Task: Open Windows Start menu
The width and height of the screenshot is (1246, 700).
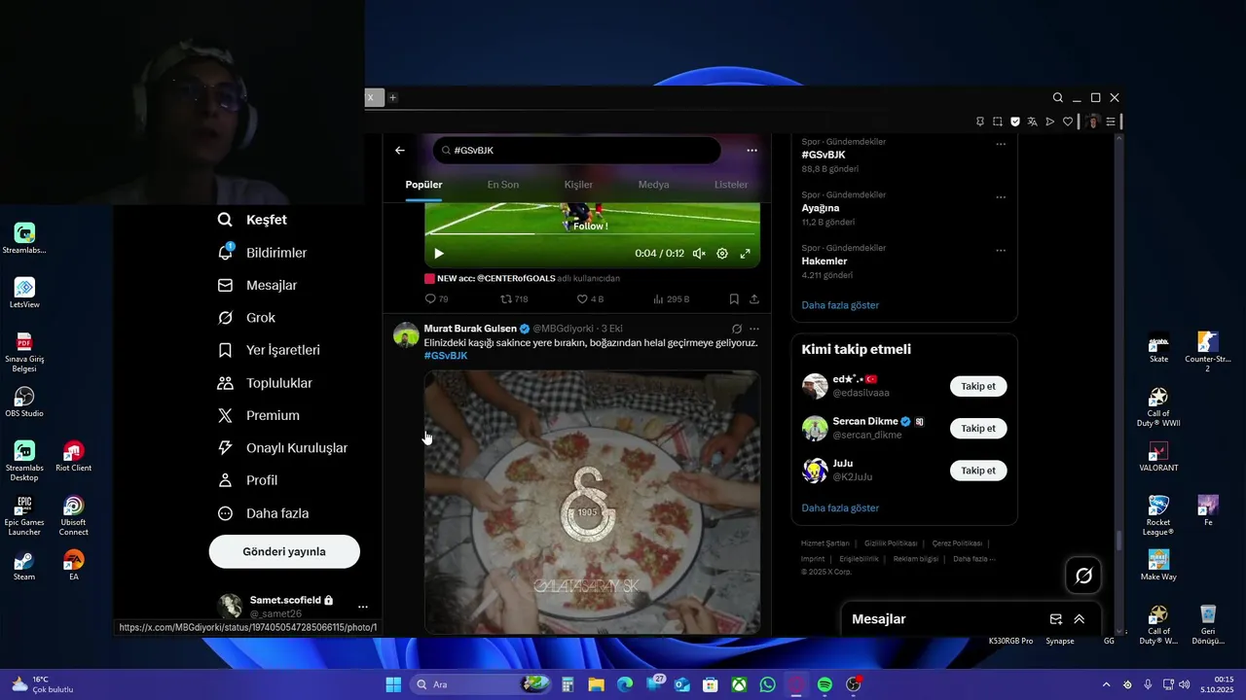Action: (x=393, y=684)
